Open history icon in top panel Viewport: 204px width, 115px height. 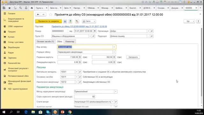point(15,8)
